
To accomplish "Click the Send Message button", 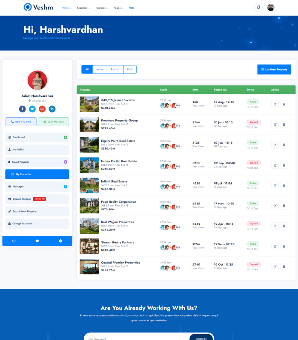I will (x=53, y=122).
